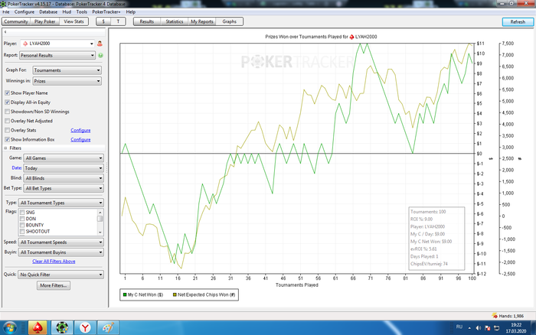Screen dimensions: 536x335
Task: Switch to cash games $ button
Action: pyautogui.click(x=103, y=21)
